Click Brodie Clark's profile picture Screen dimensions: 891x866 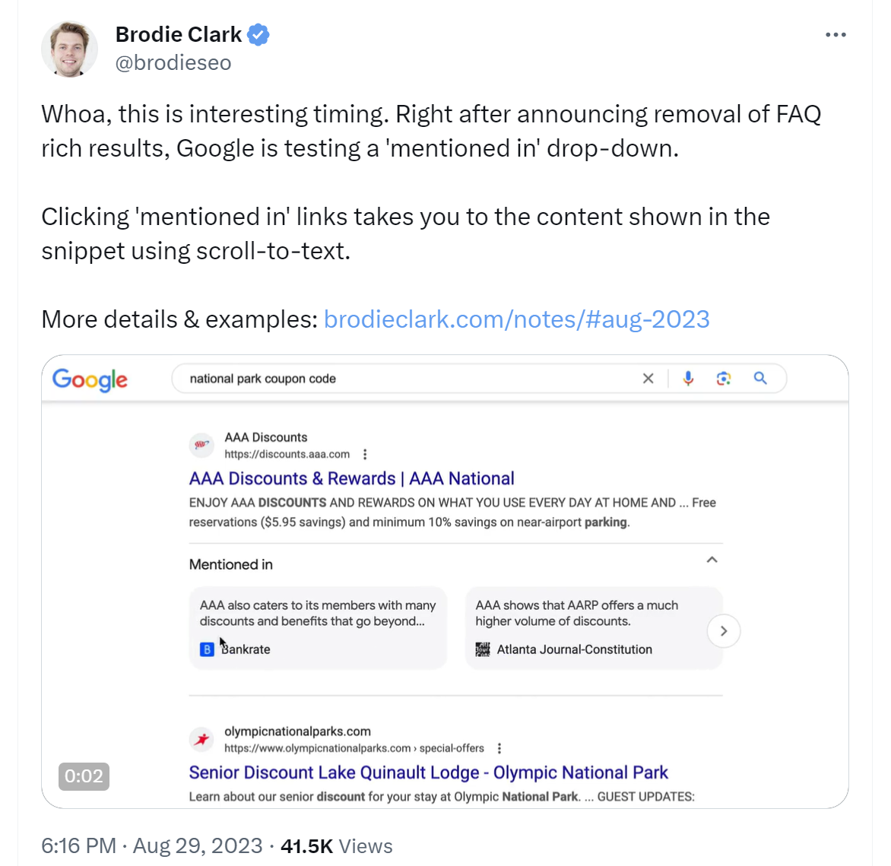[x=69, y=49]
